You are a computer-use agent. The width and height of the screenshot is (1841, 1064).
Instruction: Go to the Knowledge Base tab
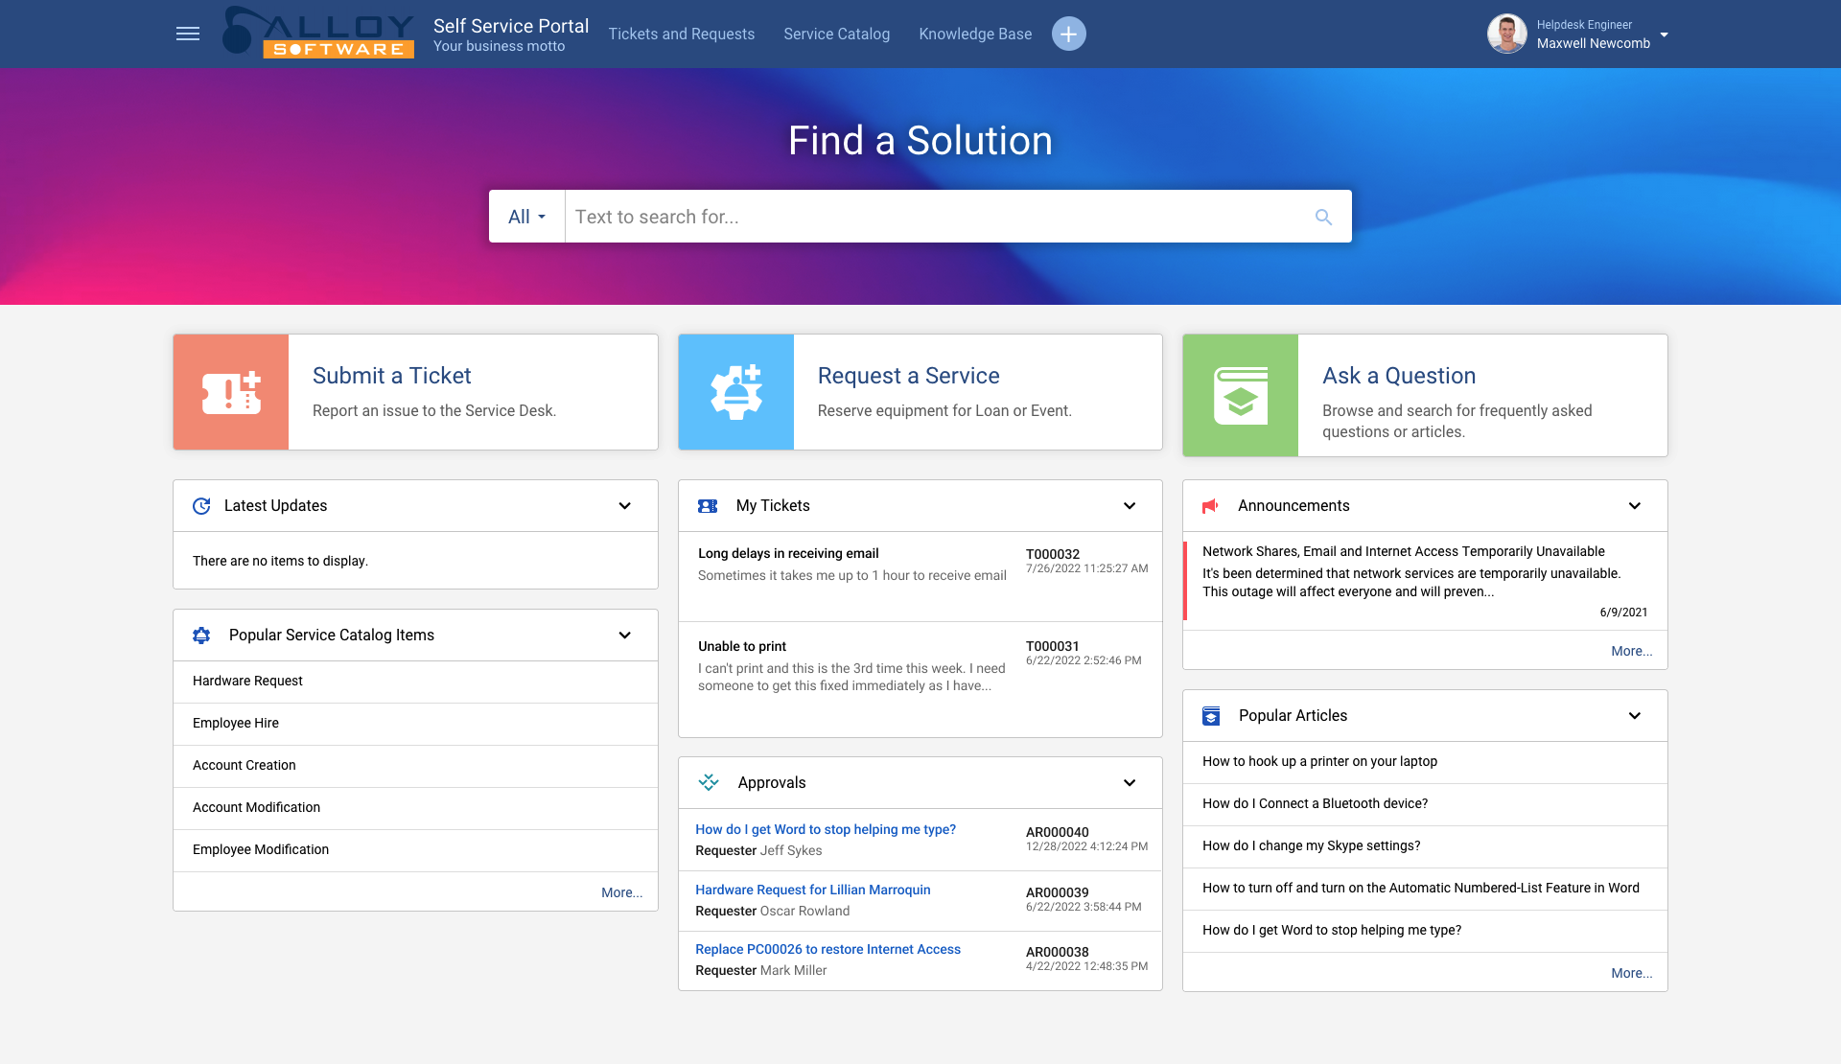click(974, 35)
